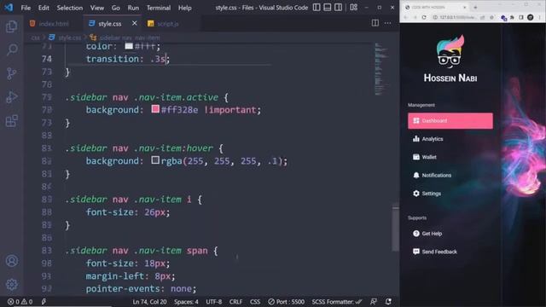Open the Help menu
Screen dimensions: 546x307
tap(185, 8)
